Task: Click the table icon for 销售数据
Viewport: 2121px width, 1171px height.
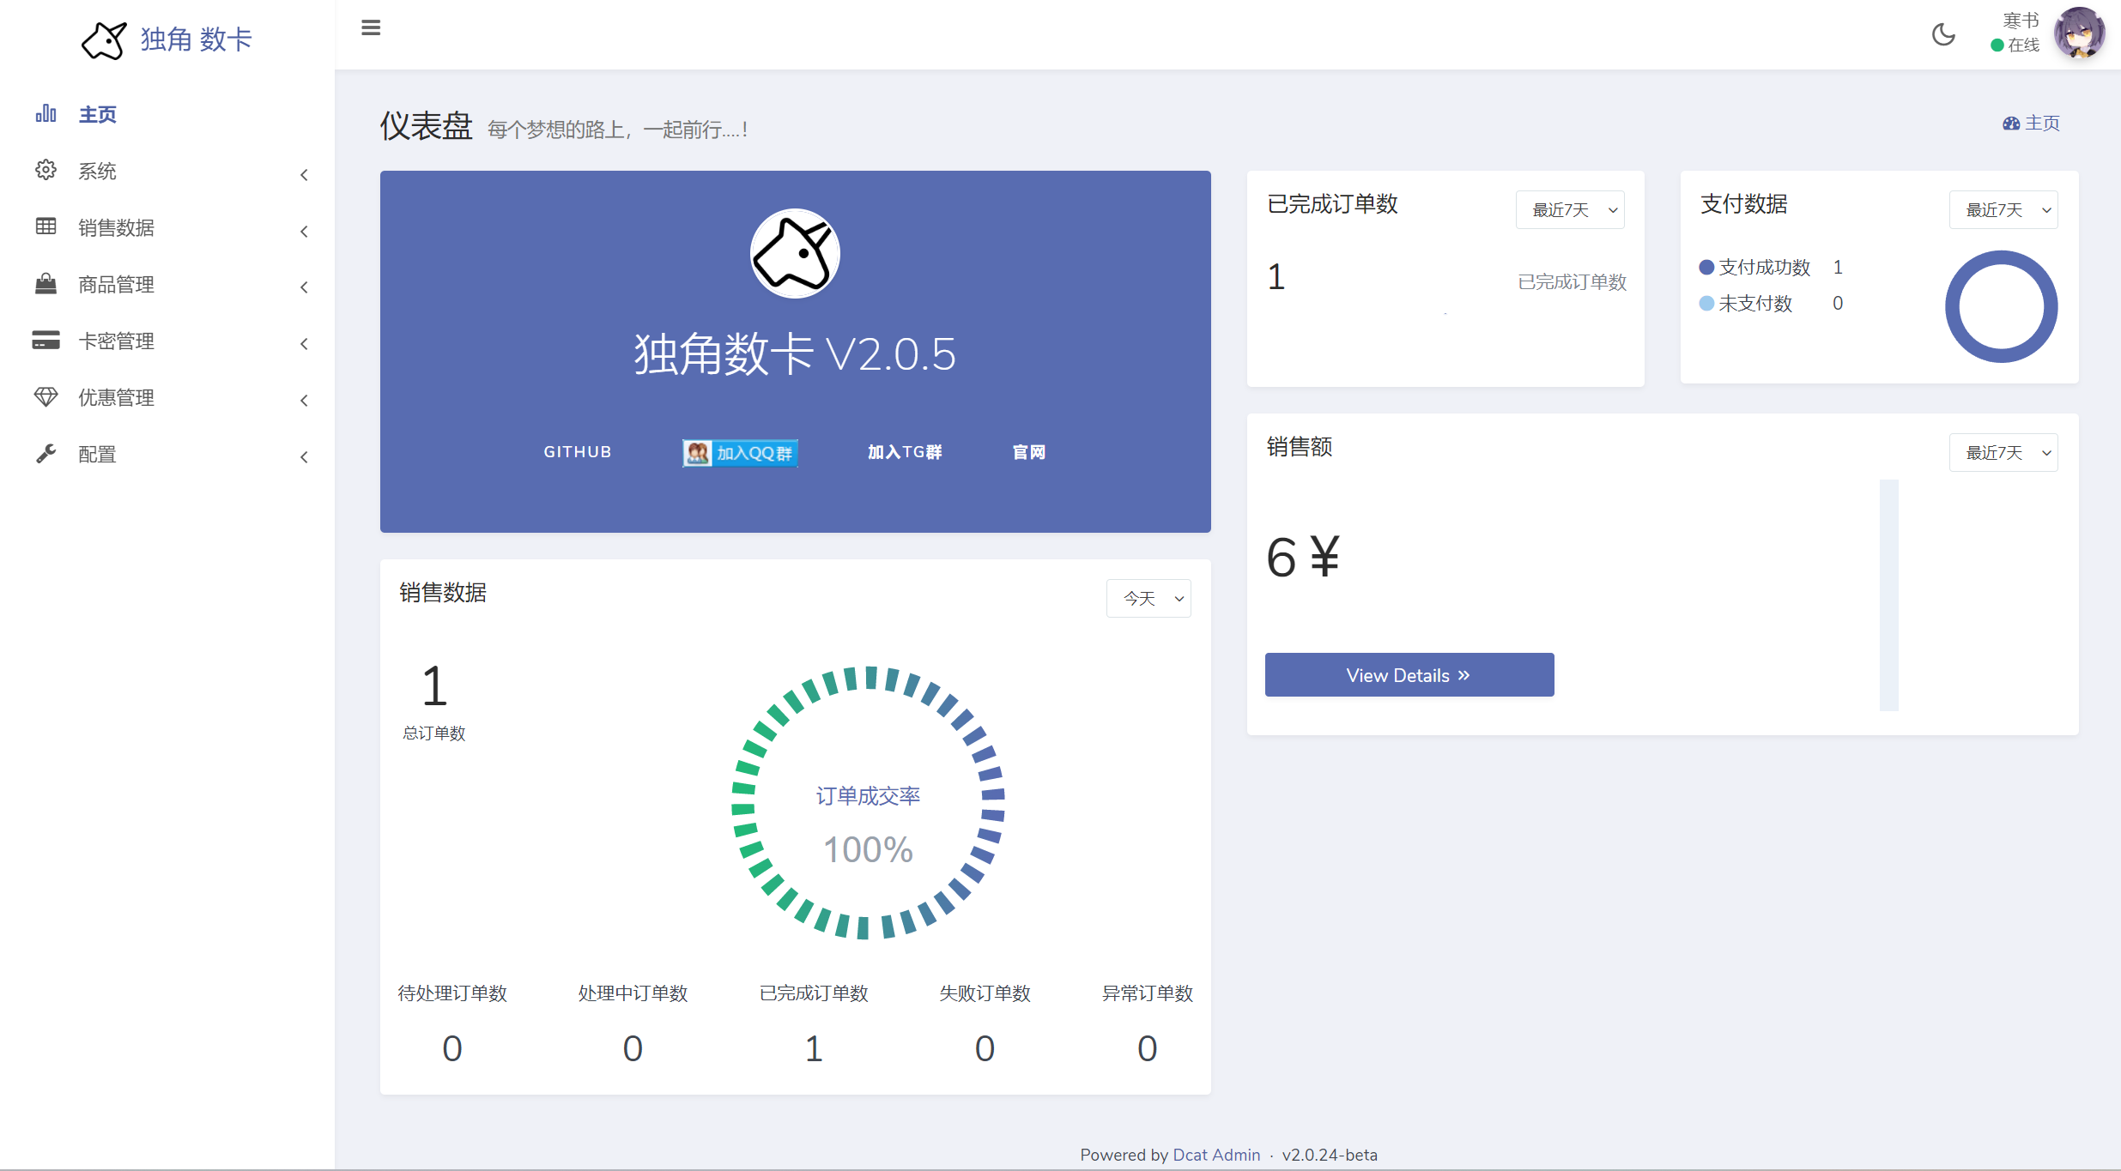Action: tap(45, 226)
